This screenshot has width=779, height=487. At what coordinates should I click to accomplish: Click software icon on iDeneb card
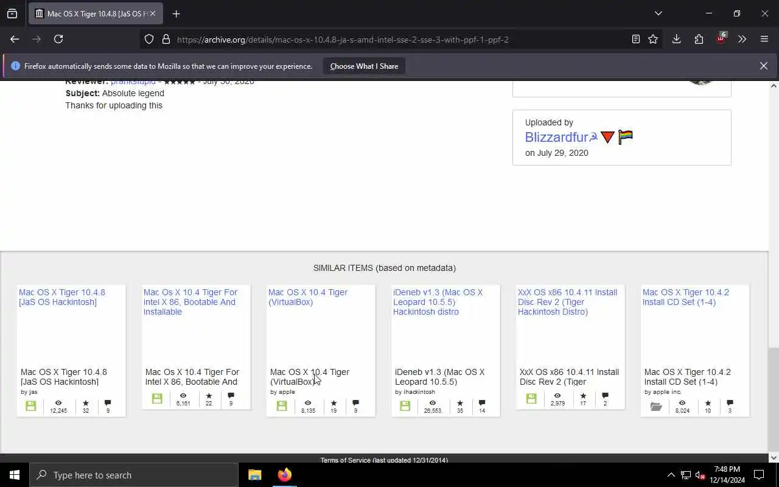pos(405,406)
